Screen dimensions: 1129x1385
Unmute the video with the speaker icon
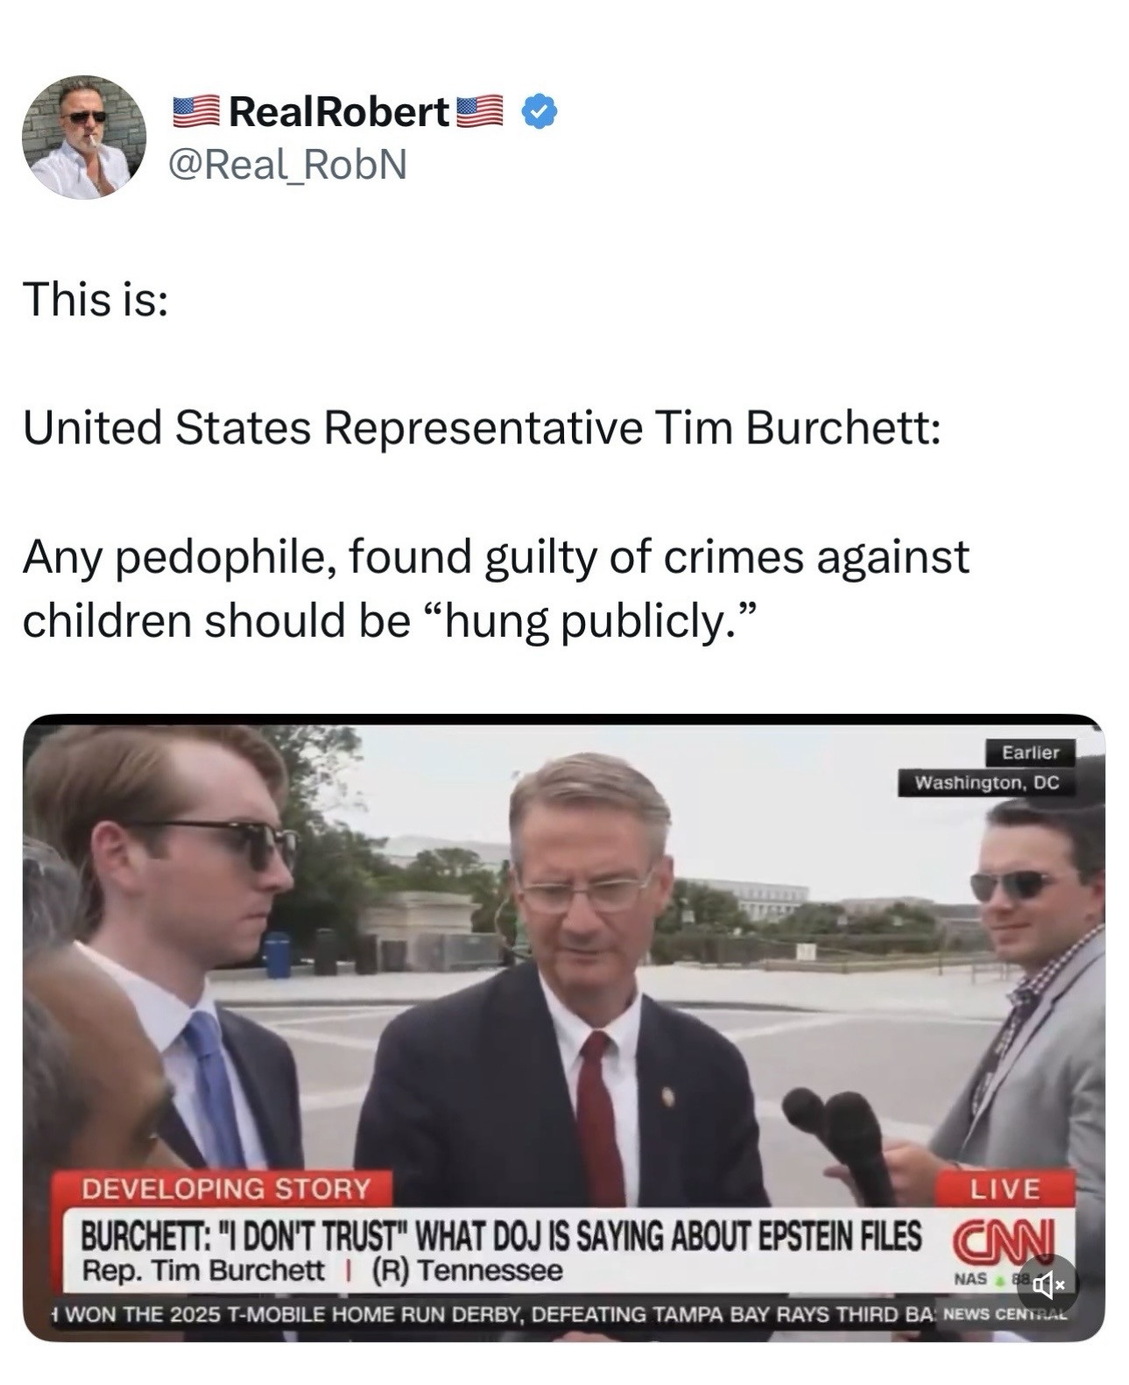[x=1048, y=1284]
